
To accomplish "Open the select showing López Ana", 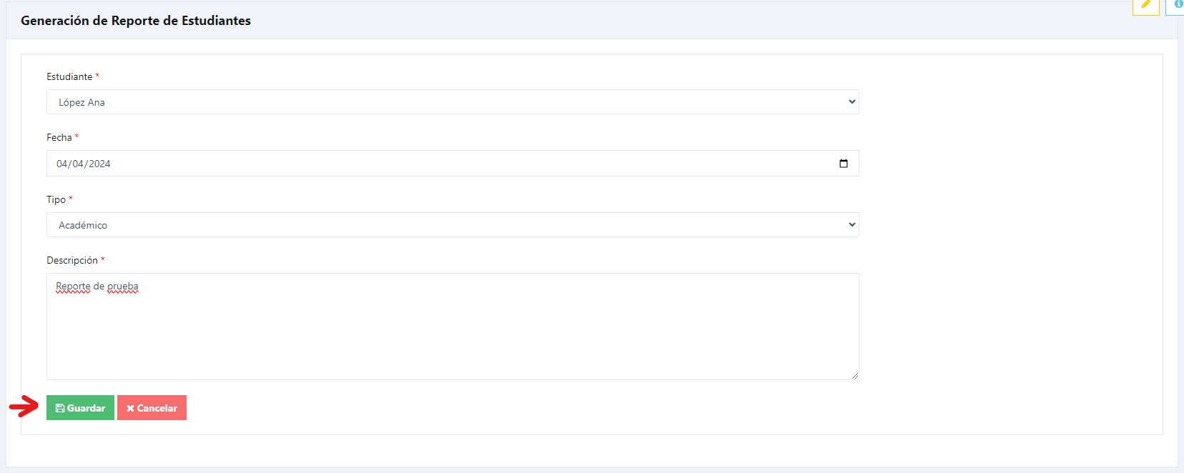I will [453, 102].
